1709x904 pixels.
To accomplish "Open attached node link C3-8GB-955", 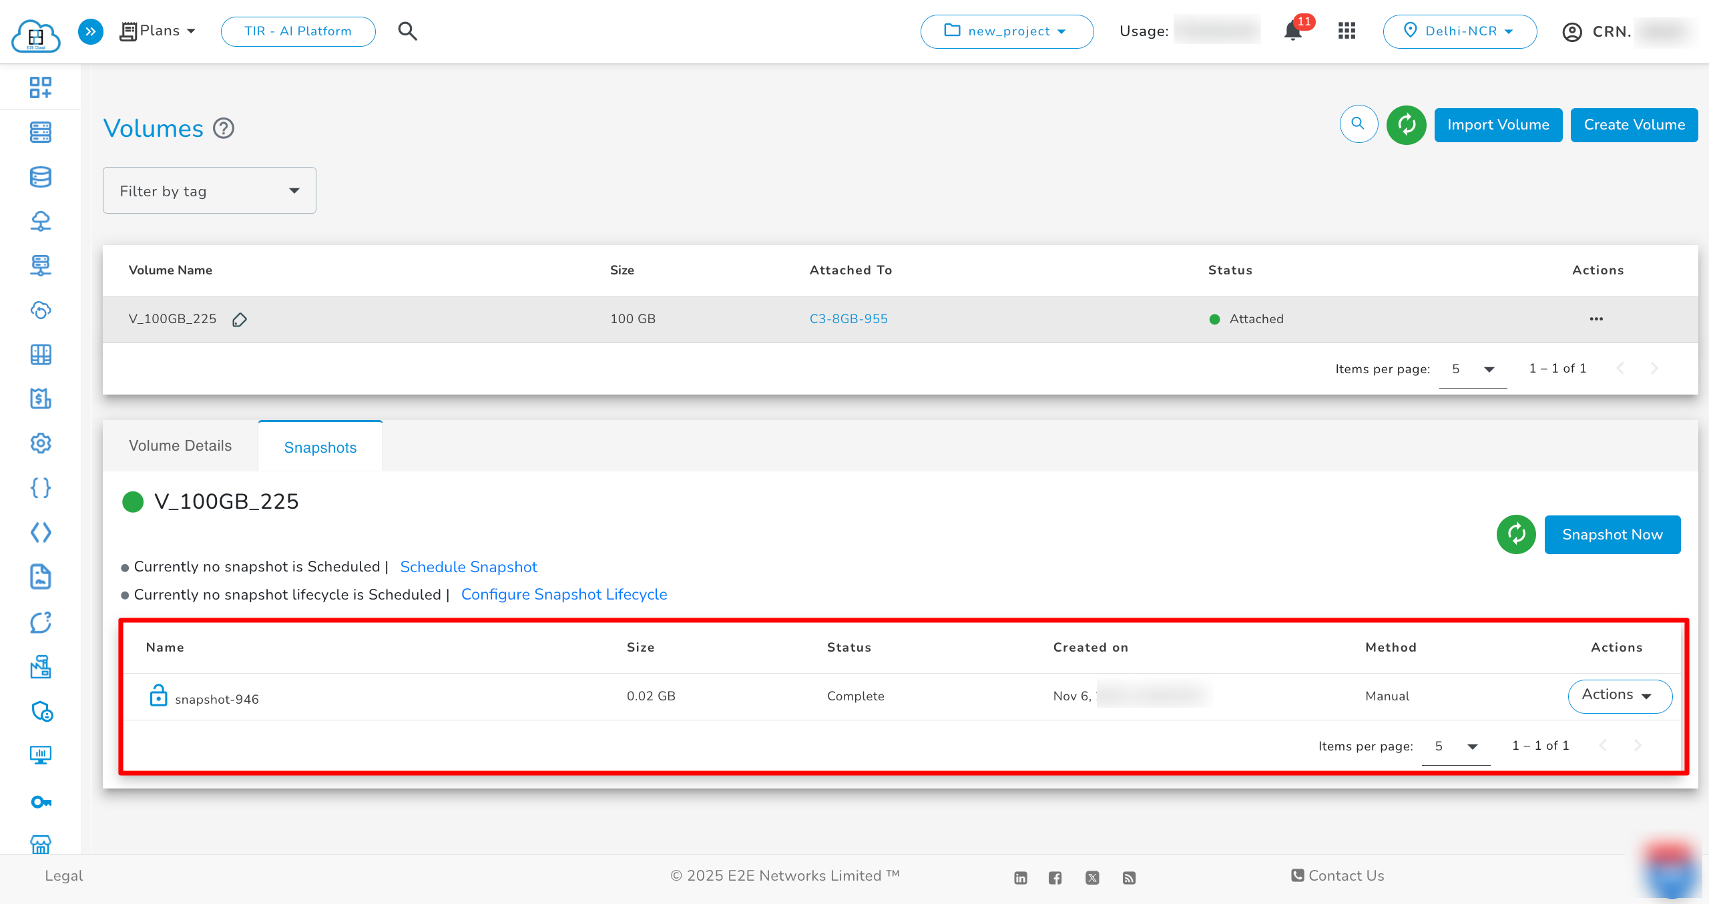I will 848,319.
